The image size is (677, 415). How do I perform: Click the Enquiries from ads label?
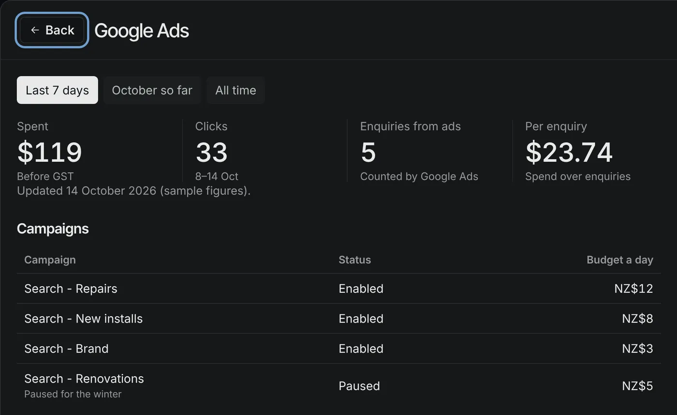coord(411,126)
